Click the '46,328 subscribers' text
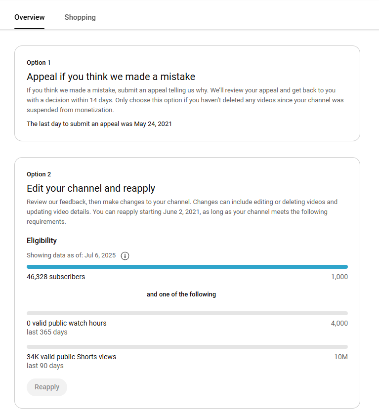 pyautogui.click(x=56, y=277)
